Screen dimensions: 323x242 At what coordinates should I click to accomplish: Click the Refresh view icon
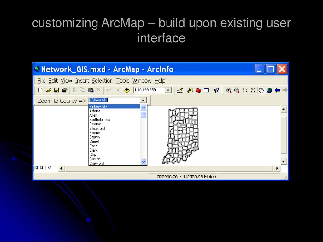coord(49,168)
